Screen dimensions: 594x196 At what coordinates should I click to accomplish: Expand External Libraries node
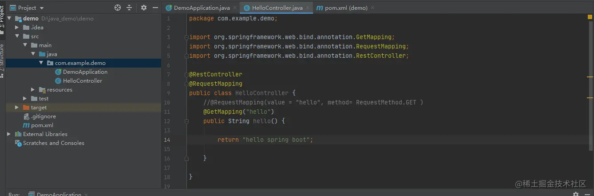click(x=9, y=134)
